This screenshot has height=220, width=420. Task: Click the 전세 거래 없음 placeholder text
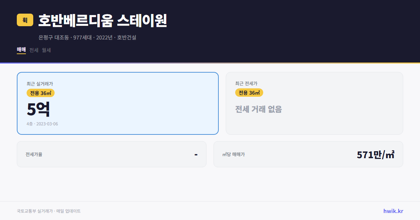[259, 109]
